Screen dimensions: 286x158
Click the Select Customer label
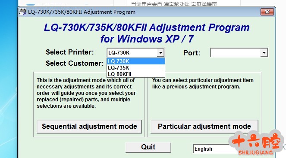[75, 63]
